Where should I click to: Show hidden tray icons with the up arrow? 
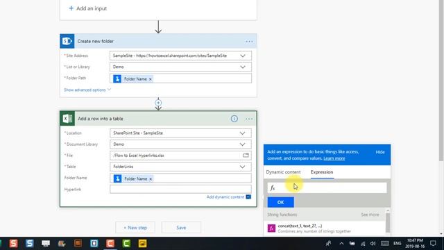tap(341, 244)
